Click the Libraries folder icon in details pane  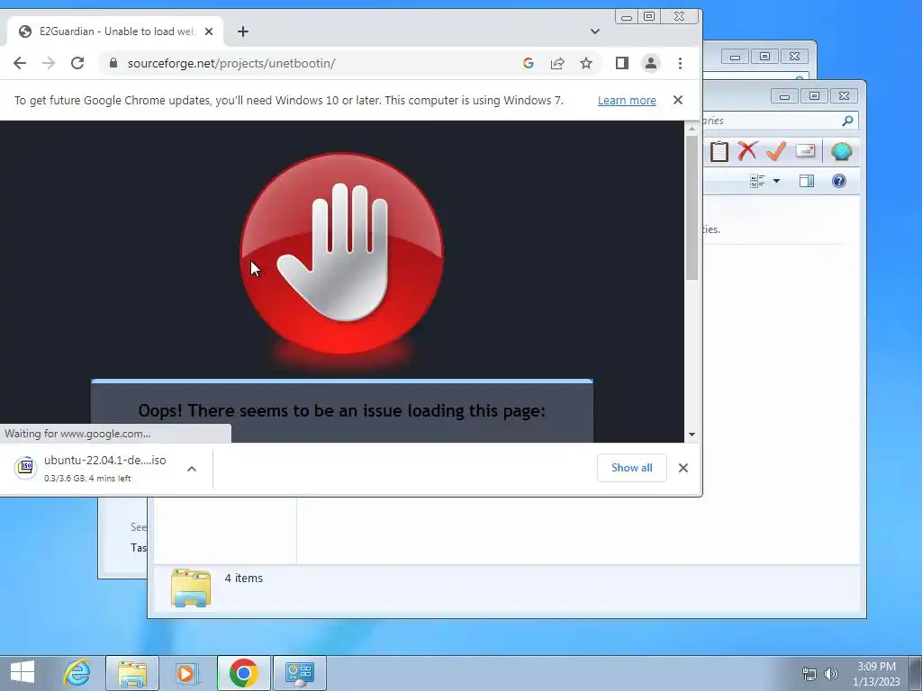coord(191,588)
